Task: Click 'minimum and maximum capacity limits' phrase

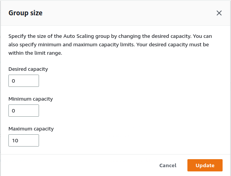Action: [x=86, y=44]
